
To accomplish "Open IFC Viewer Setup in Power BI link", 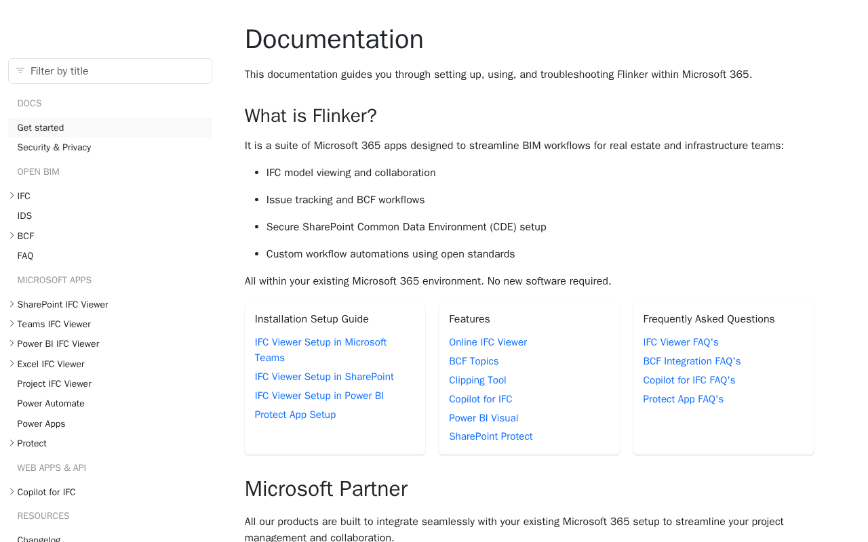I will pyautogui.click(x=319, y=396).
